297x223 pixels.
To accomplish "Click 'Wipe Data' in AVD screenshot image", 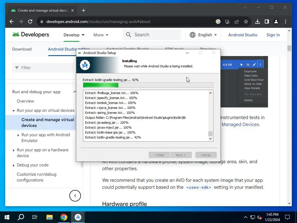I will tap(251, 75).
